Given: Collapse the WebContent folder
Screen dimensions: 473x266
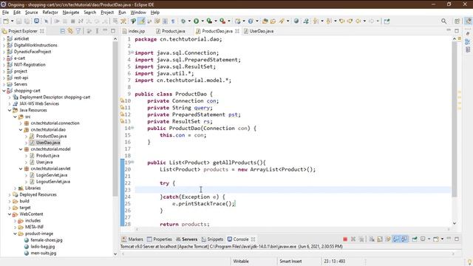Looking at the screenshot, I should tap(10, 214).
